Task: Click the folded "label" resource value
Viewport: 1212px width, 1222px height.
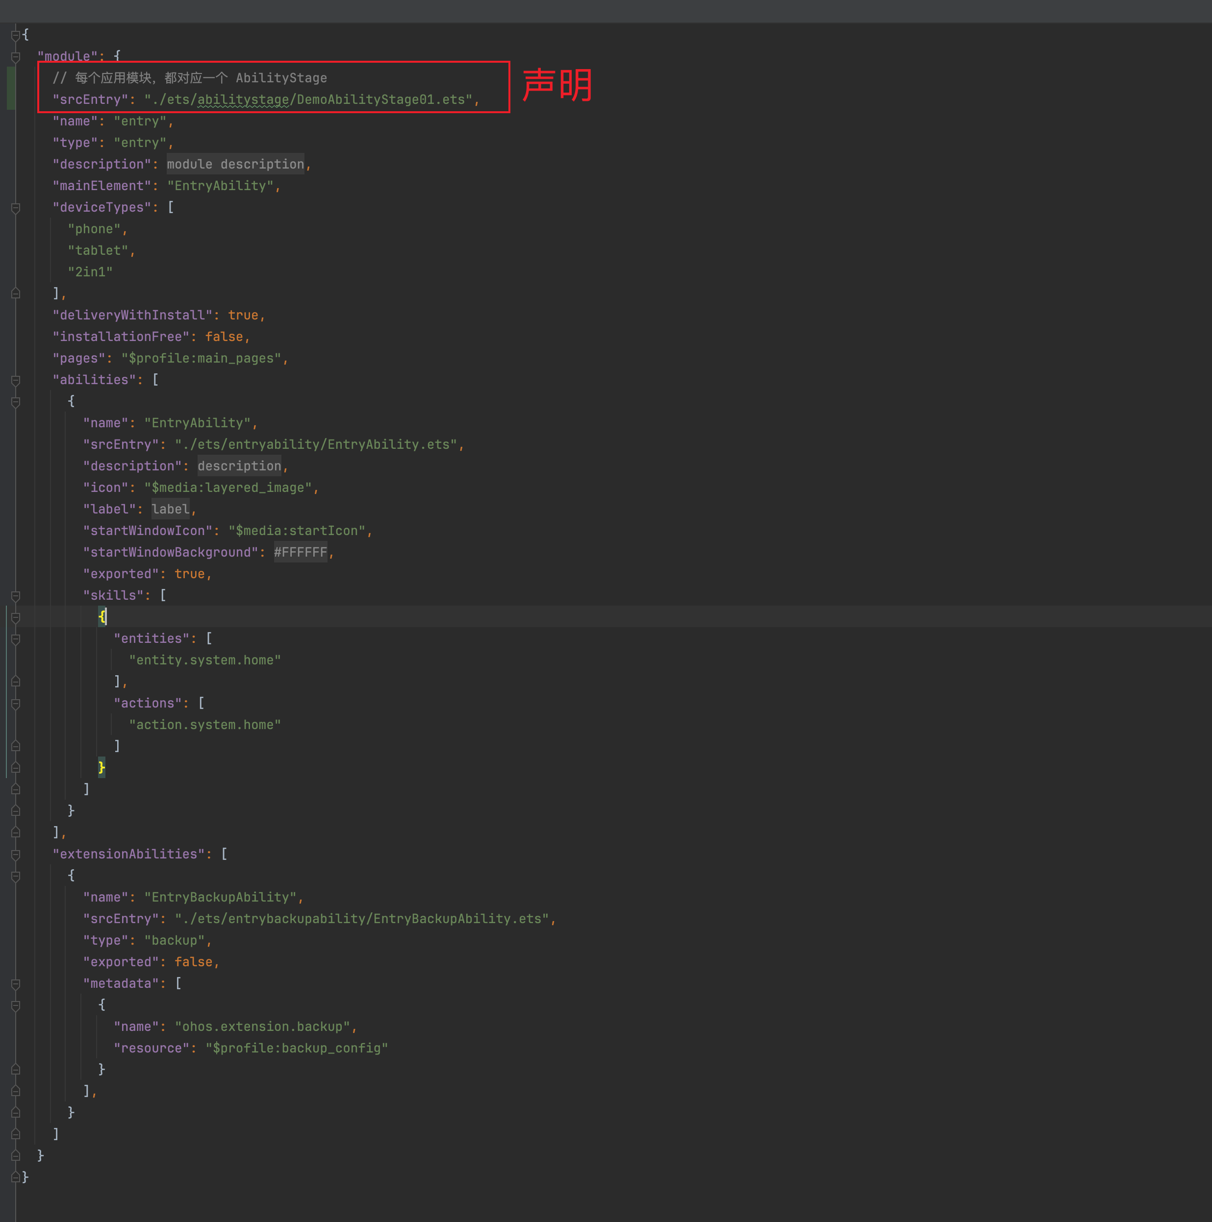Action: click(170, 509)
